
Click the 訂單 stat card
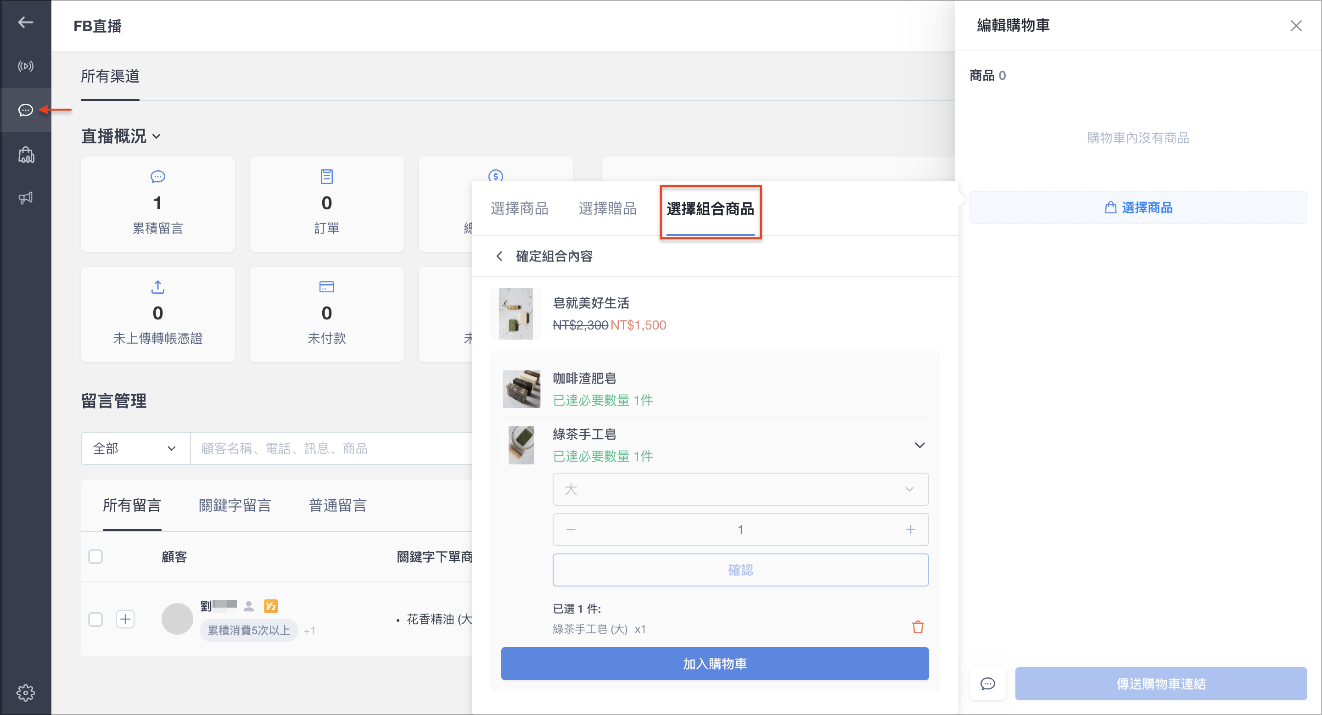coord(326,204)
